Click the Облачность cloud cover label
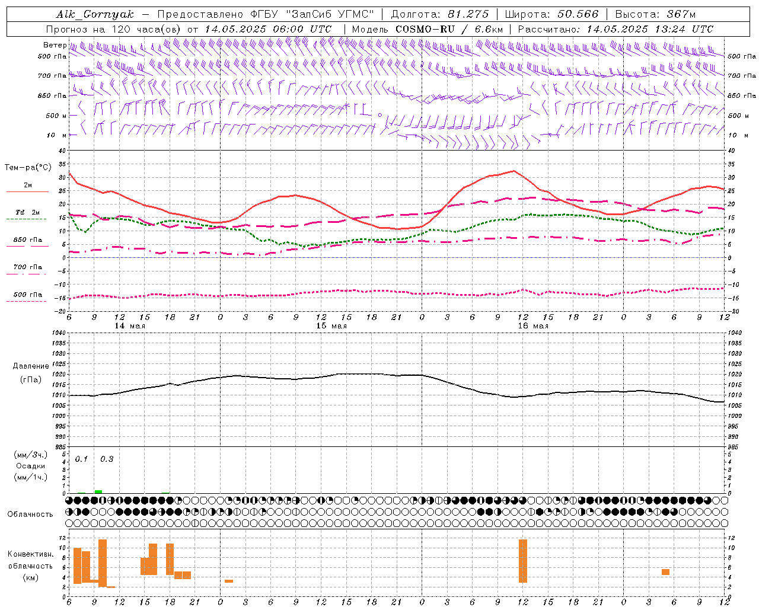 point(30,515)
